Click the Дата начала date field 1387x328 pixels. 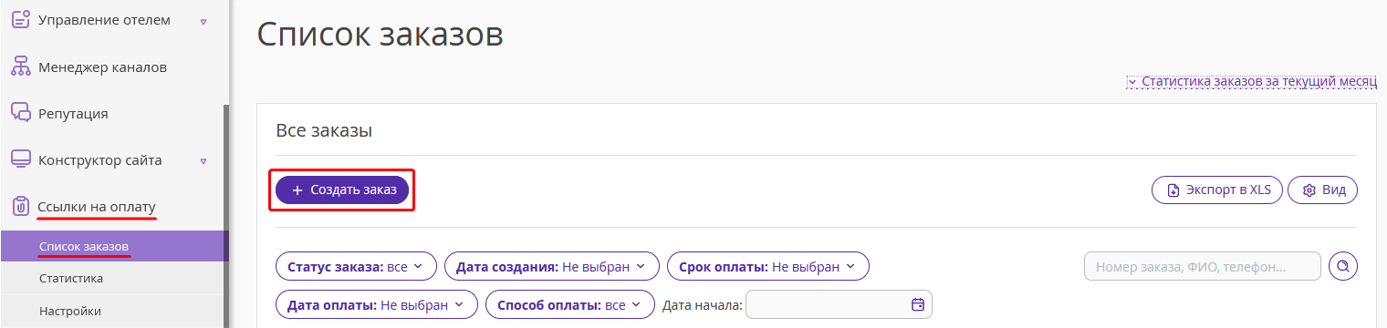839,304
